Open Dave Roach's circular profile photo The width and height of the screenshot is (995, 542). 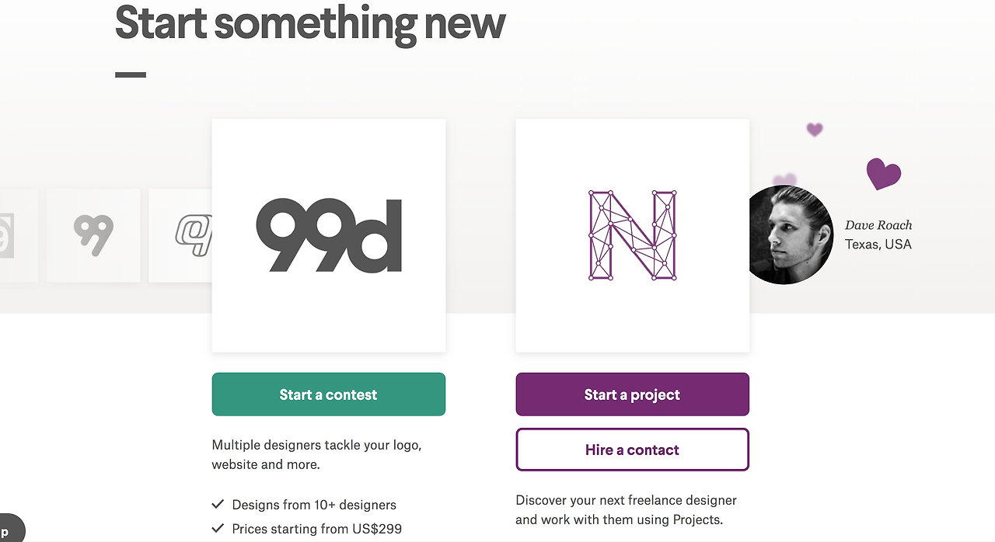pos(789,235)
